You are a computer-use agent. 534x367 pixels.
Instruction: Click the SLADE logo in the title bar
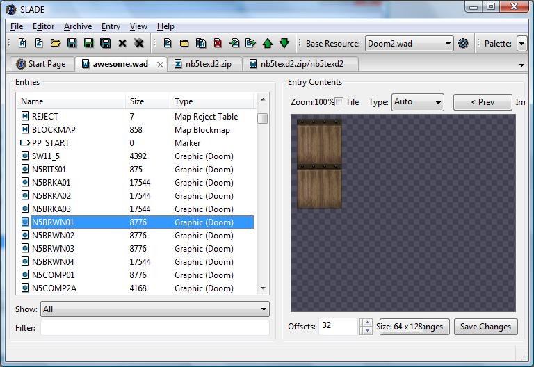tap(11, 9)
